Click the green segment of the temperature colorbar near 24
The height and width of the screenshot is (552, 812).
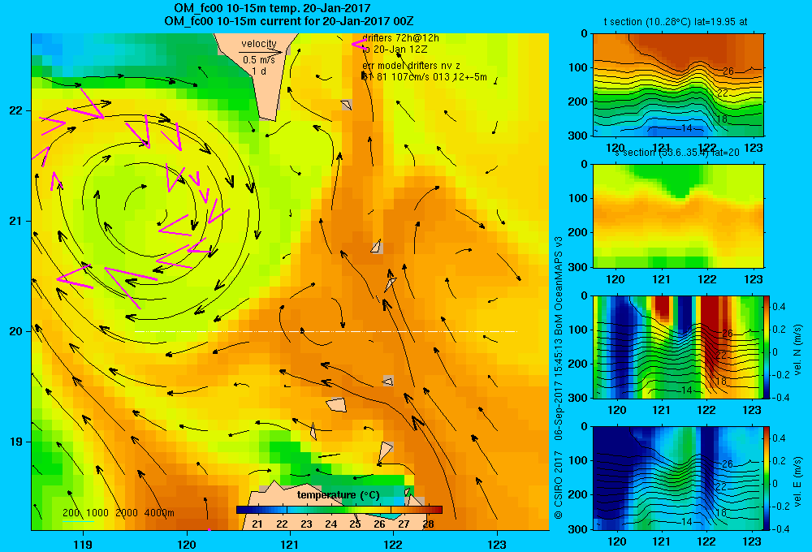[x=331, y=510]
